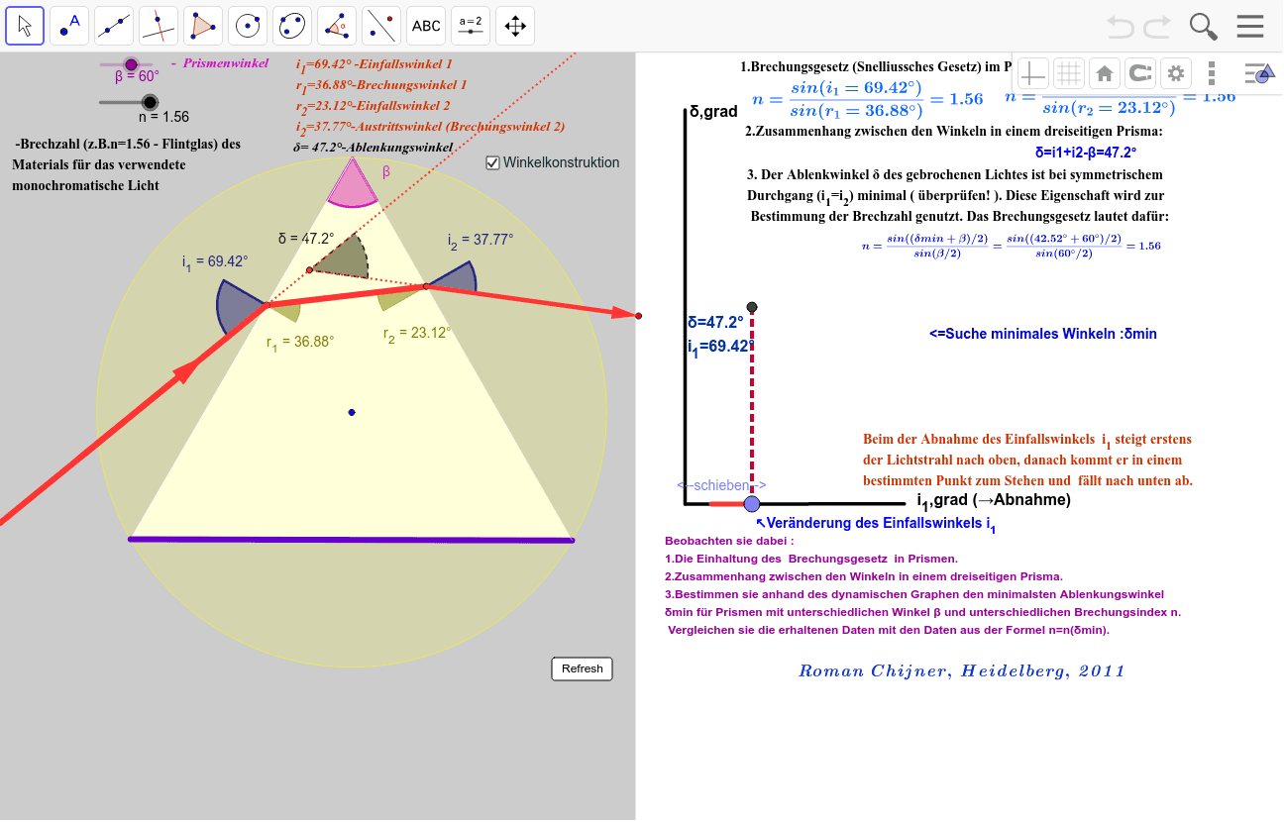Click the Prismenwinkel label text
Viewport: 1284px width, 822px height.
click(226, 63)
